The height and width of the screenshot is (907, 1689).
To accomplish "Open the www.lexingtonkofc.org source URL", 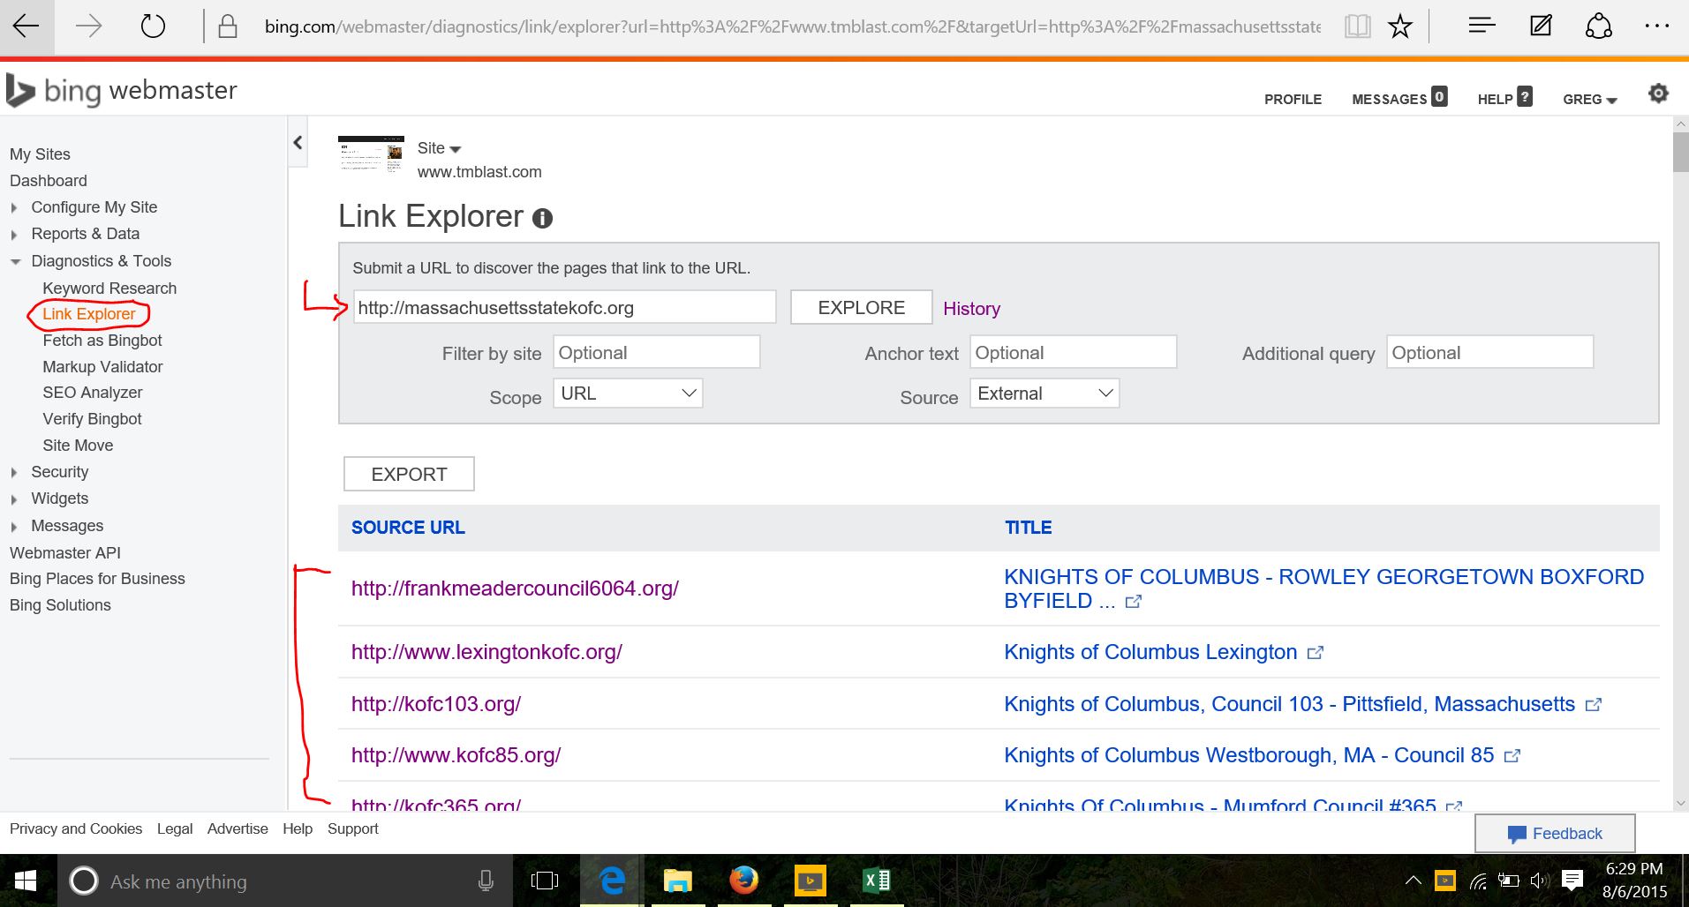I will point(486,652).
